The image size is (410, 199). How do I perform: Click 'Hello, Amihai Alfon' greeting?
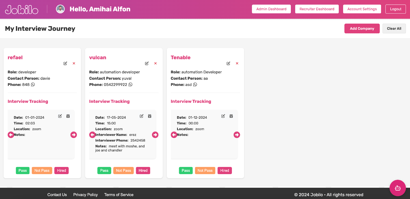pos(100,9)
